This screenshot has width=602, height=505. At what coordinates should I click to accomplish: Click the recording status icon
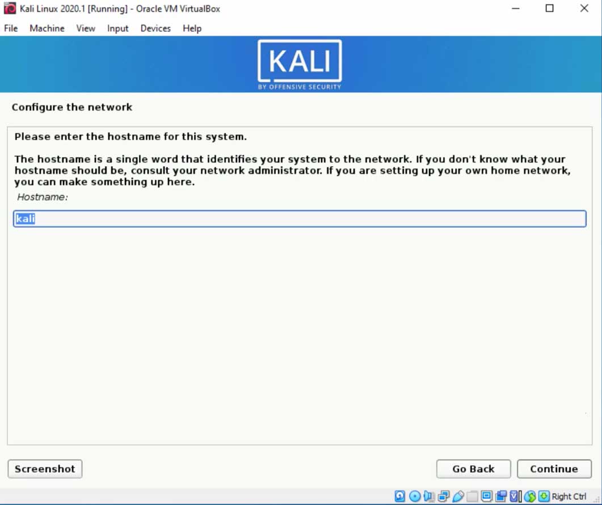pyautogui.click(x=501, y=496)
